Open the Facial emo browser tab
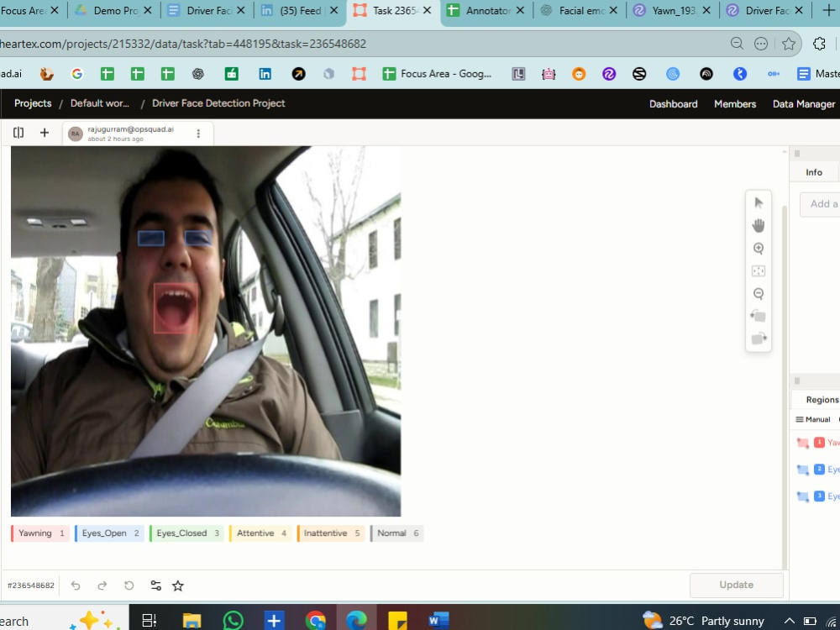840x630 pixels. 580,10
